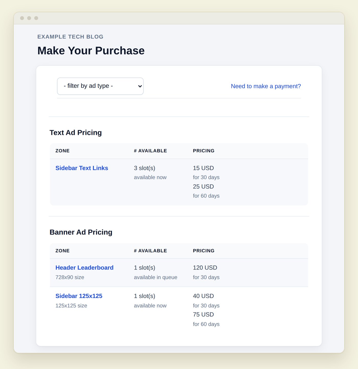This screenshot has width=358, height=369.
Task: Open the Sidebar 125x125 zone link
Action: click(79, 296)
